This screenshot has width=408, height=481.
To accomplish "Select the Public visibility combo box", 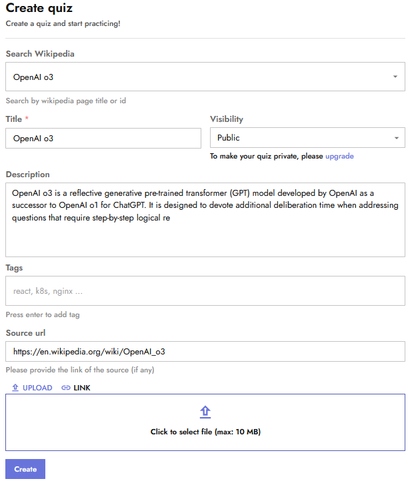I will click(x=301, y=138).
